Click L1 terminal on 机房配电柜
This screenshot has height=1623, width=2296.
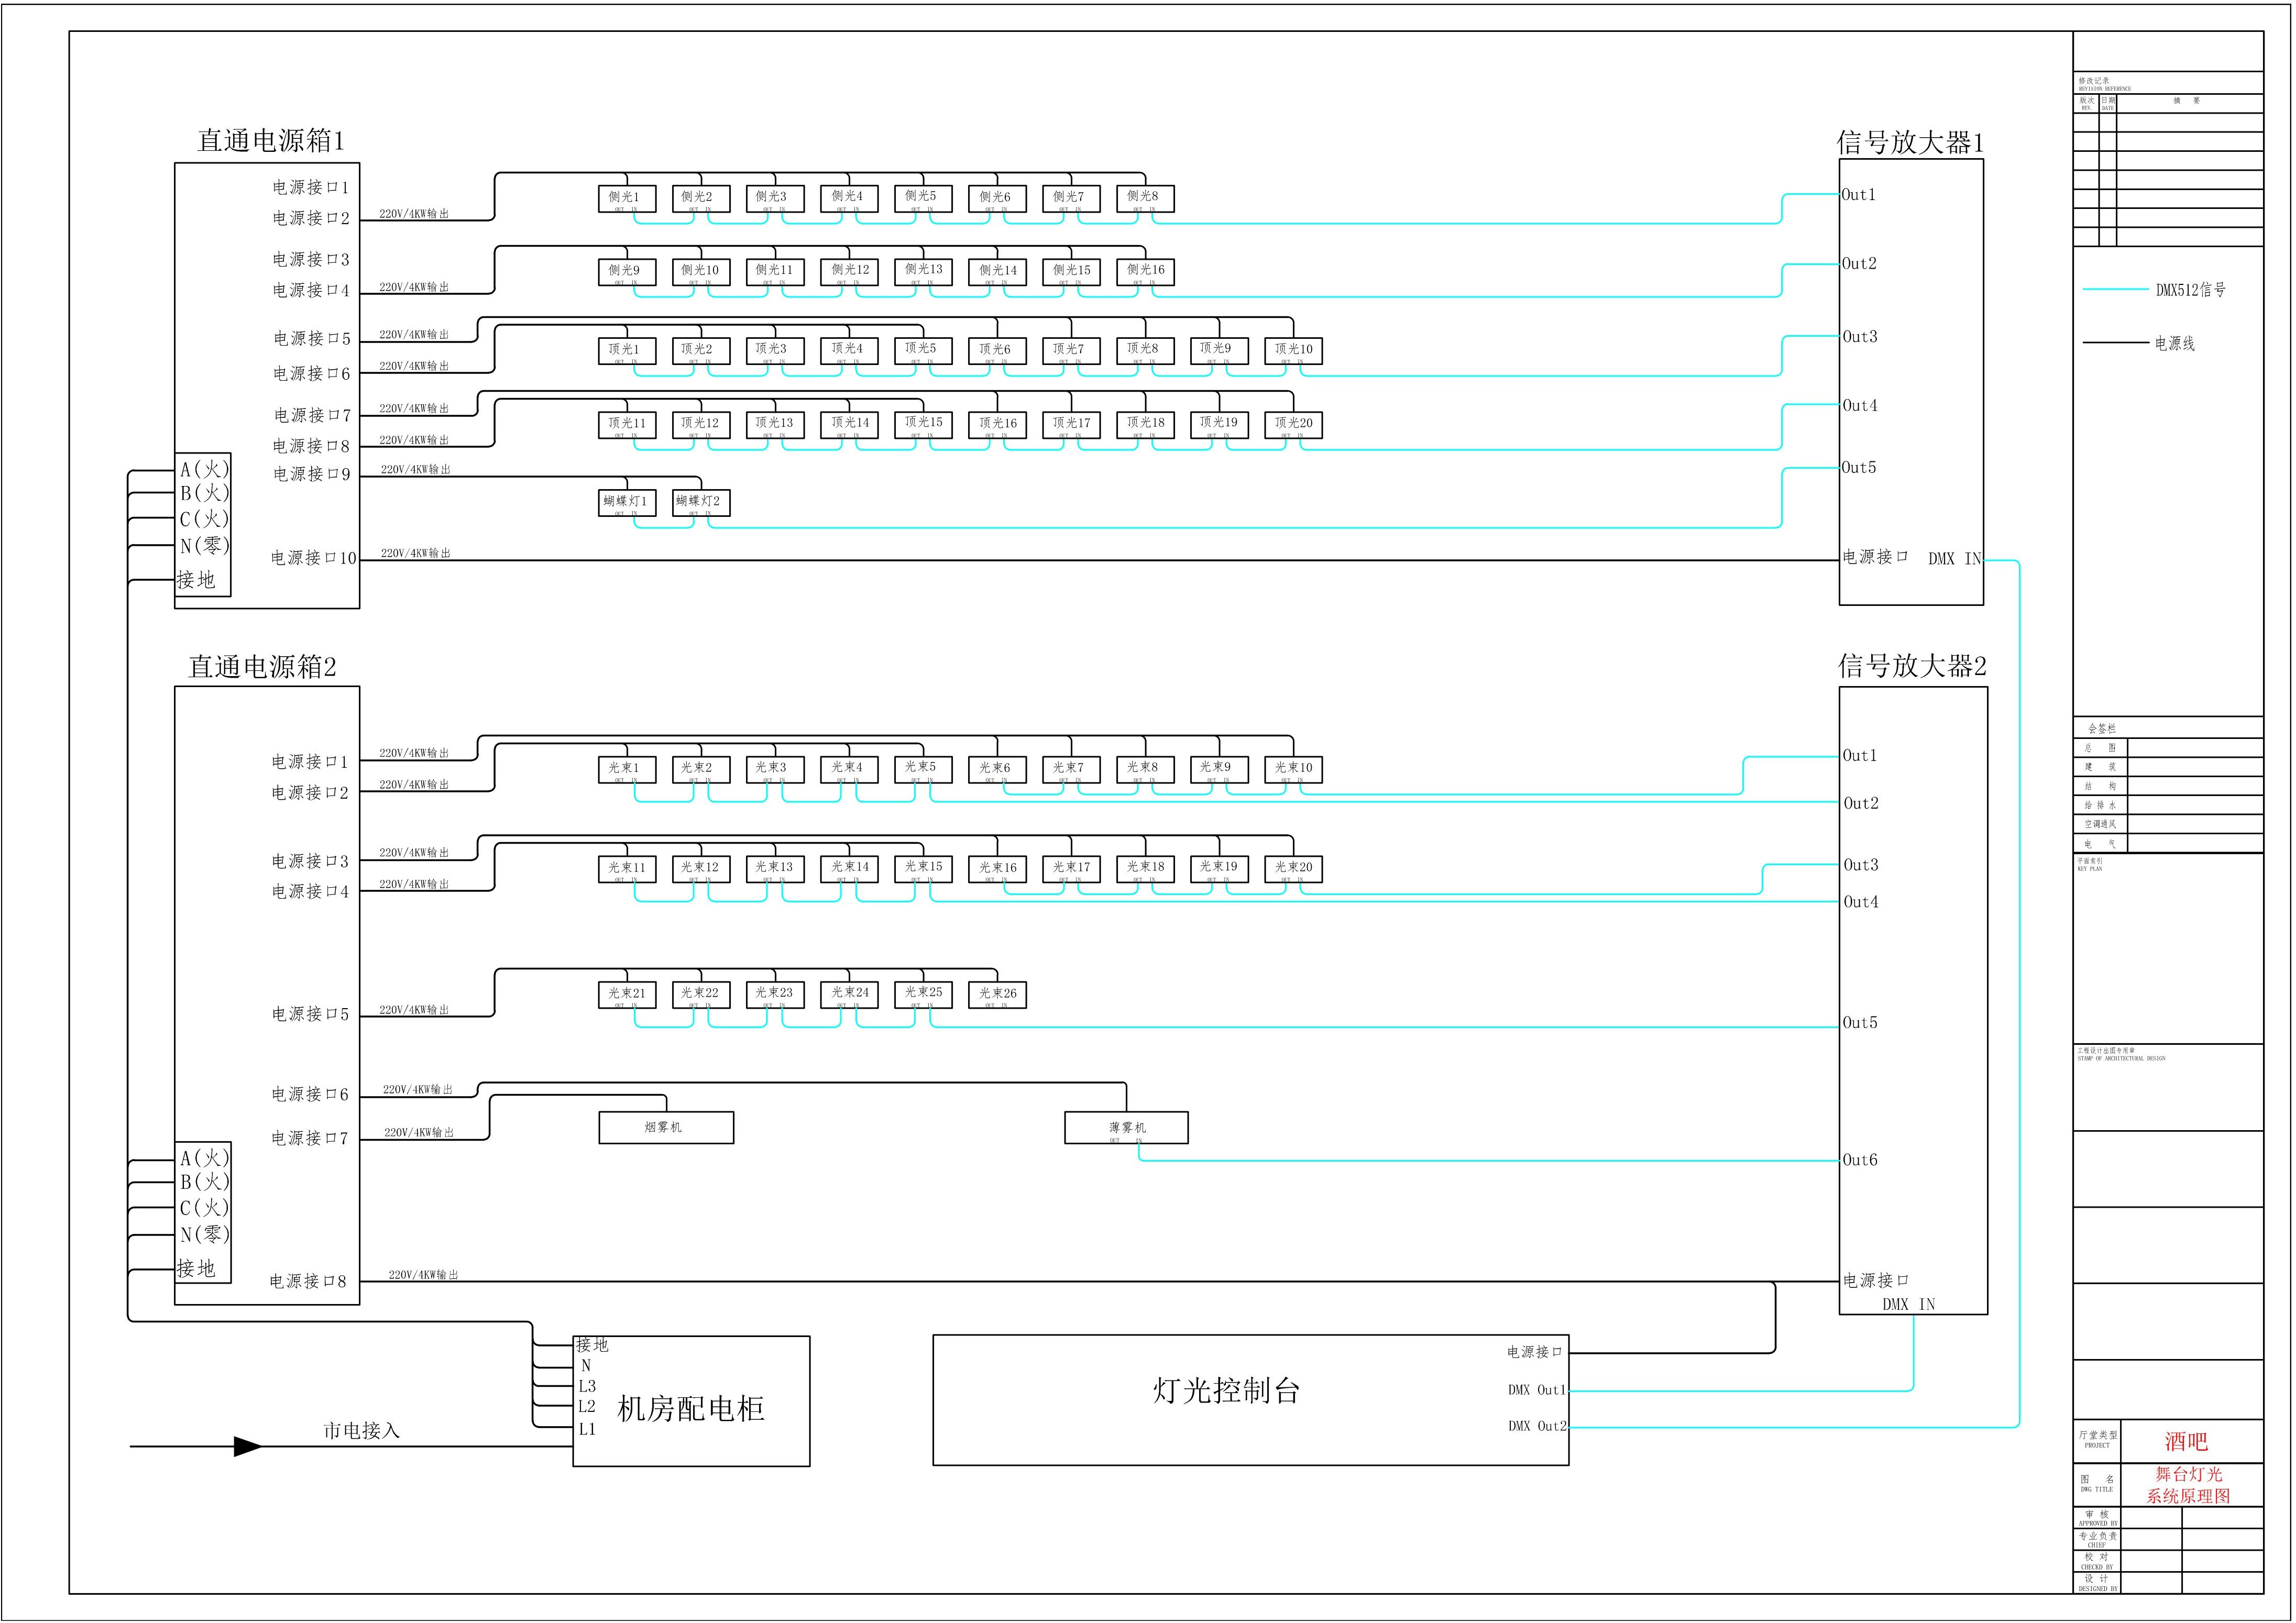(x=587, y=1430)
